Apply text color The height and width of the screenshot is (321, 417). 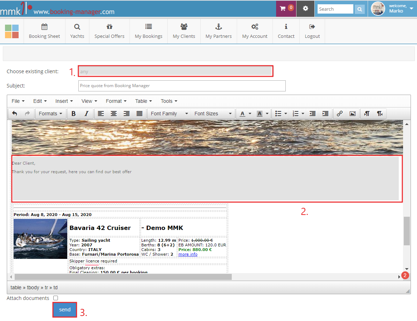(x=242, y=114)
